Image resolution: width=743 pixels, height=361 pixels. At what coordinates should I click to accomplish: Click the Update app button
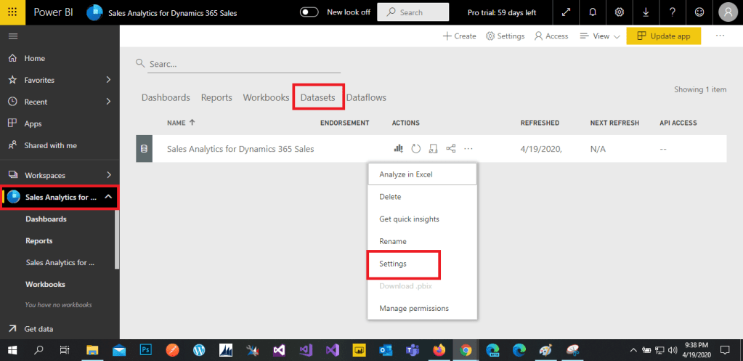click(663, 36)
